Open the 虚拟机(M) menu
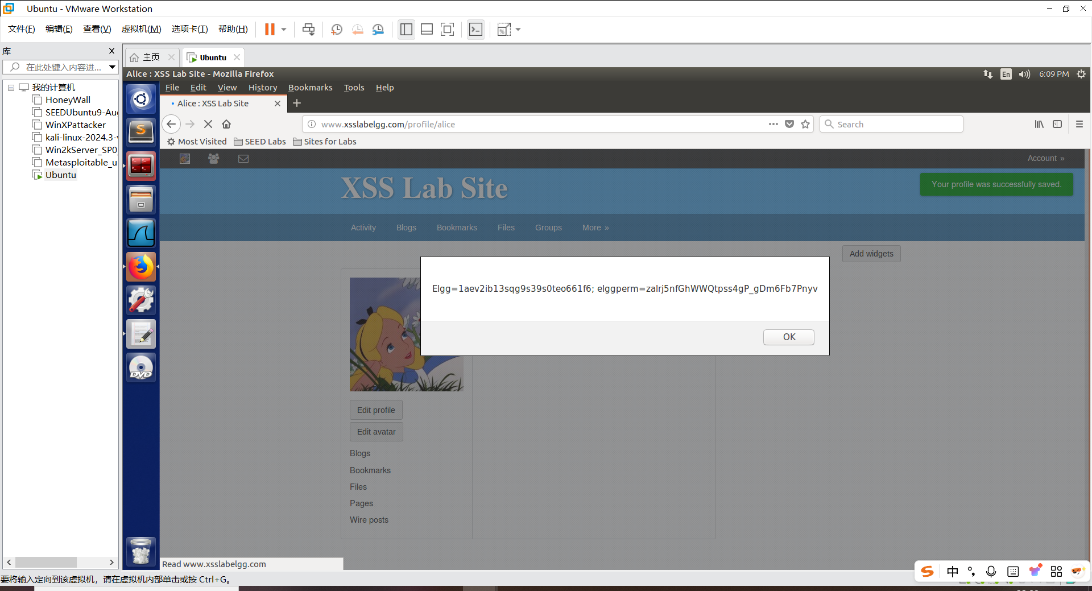Viewport: 1092px width, 591px height. (x=141, y=29)
